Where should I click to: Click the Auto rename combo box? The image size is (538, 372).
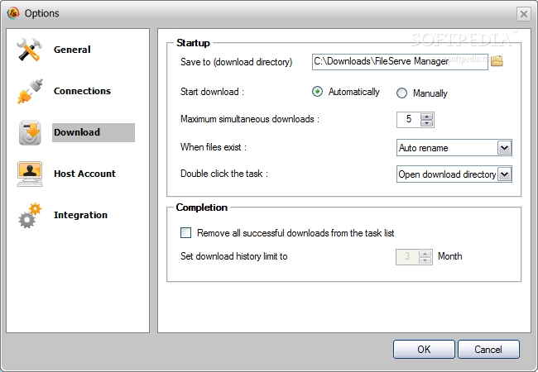[x=454, y=148]
